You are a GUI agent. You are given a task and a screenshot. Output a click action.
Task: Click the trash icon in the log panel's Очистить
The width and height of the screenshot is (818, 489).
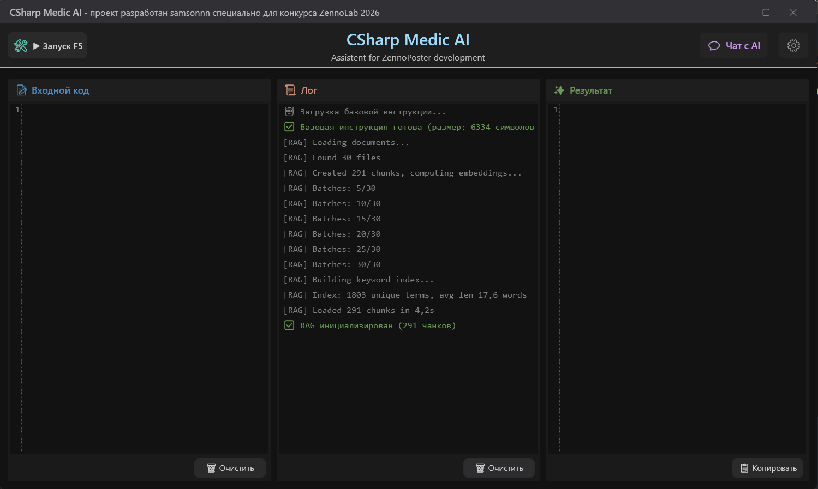click(480, 468)
